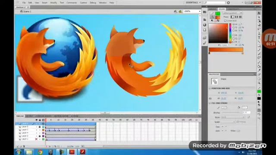The height and width of the screenshot is (155, 276).
Task: Unhide Layer 1 via red X
Action: pyautogui.click(x=36, y=139)
